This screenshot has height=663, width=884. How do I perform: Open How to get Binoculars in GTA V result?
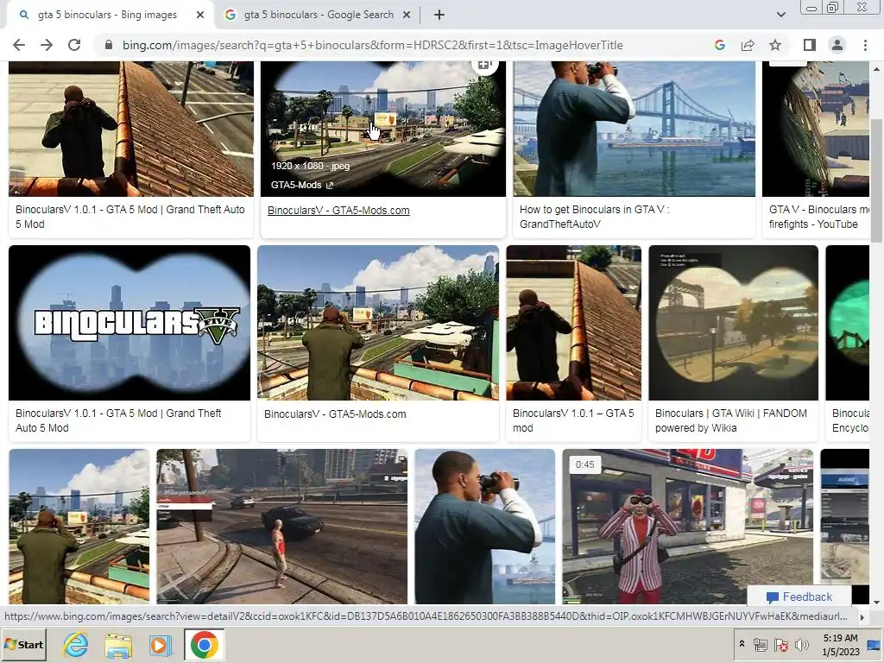[x=594, y=217]
